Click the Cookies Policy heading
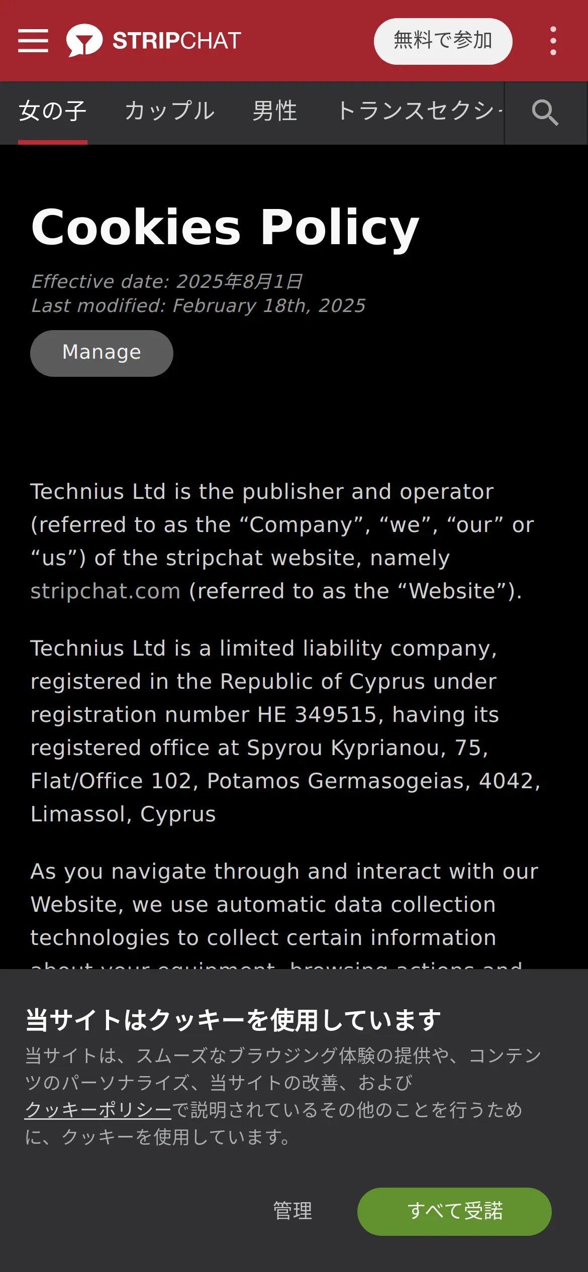Screen dimensions: 588x1272 (225, 227)
